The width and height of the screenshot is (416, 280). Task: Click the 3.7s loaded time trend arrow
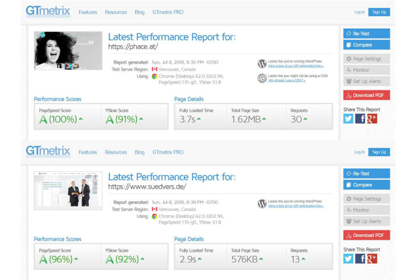pos(199,119)
